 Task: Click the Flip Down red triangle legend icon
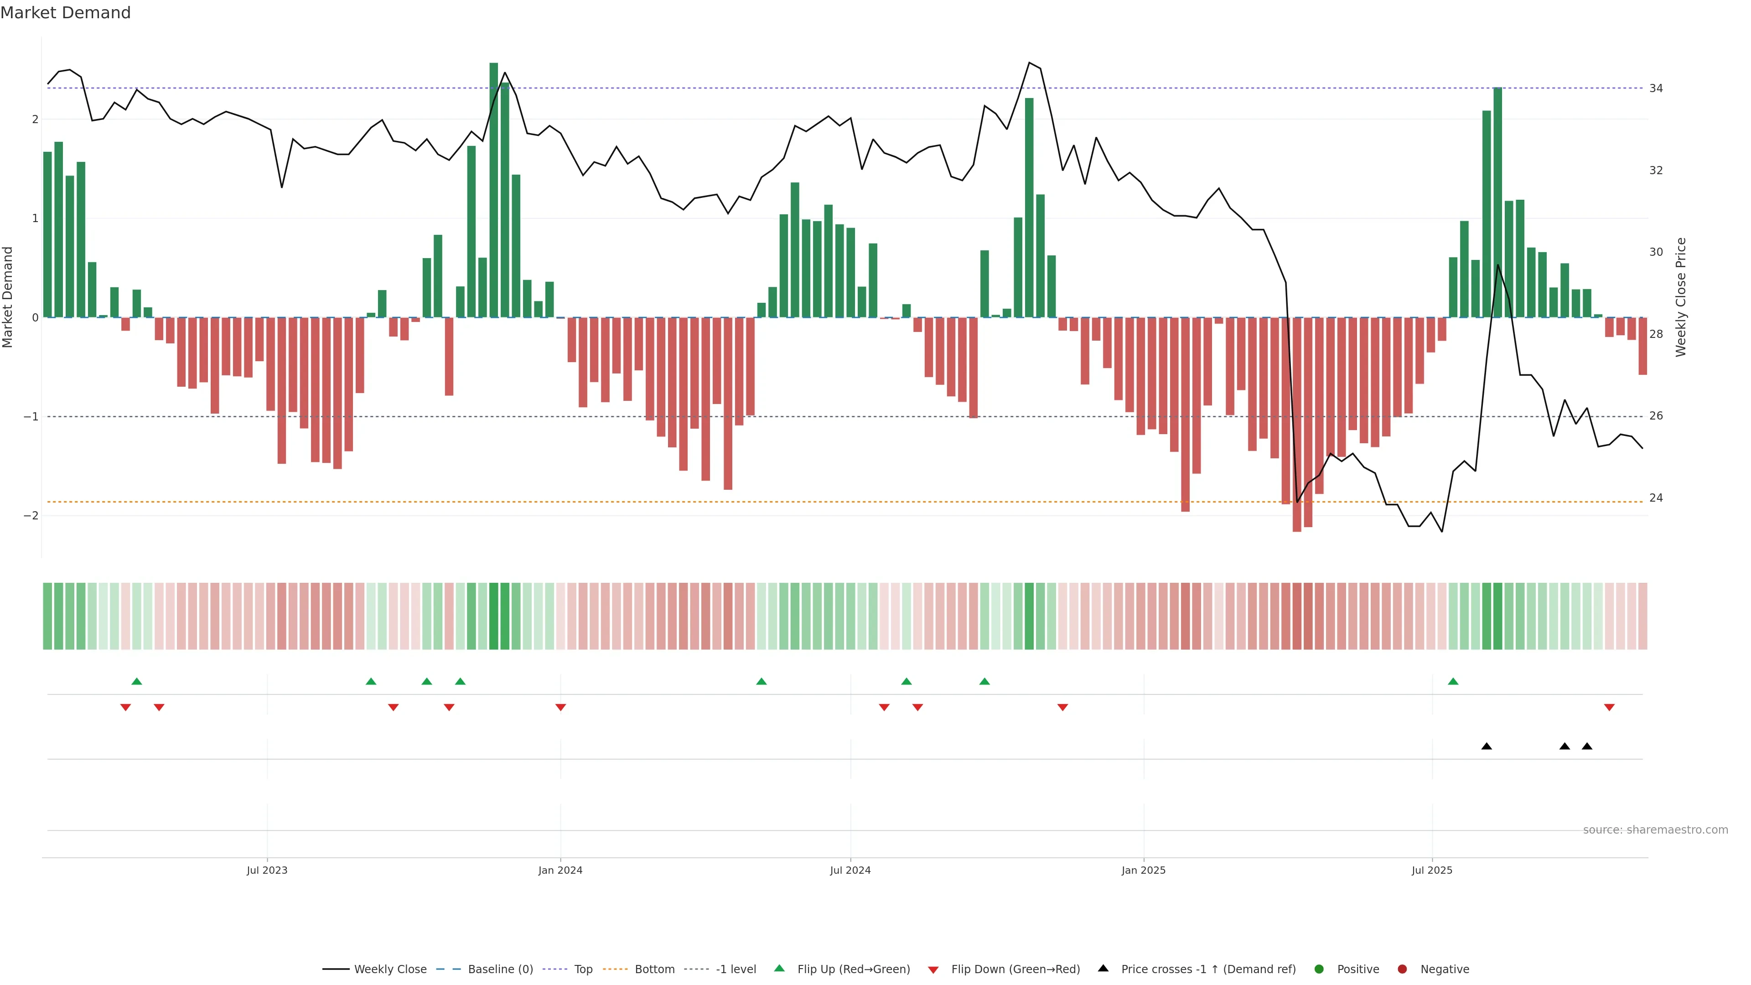pos(933,969)
